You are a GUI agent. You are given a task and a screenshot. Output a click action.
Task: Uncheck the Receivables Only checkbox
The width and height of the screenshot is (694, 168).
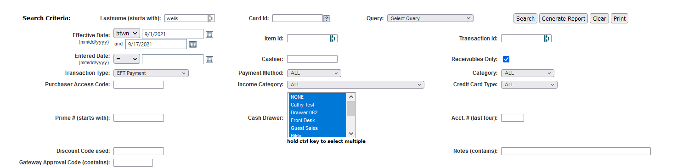click(506, 59)
